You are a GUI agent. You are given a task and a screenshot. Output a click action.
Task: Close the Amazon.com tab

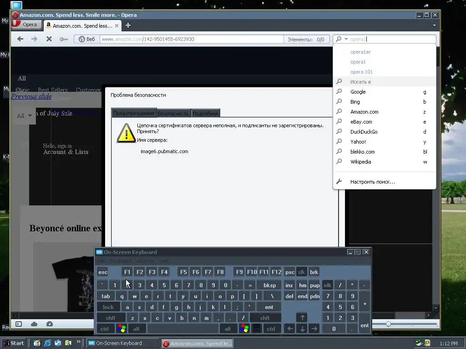pos(117,26)
